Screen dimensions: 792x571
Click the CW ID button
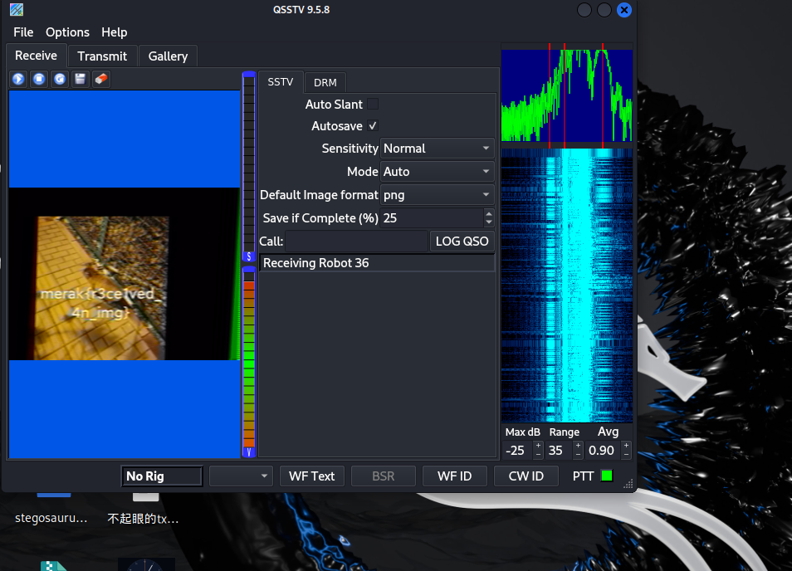[x=526, y=476]
